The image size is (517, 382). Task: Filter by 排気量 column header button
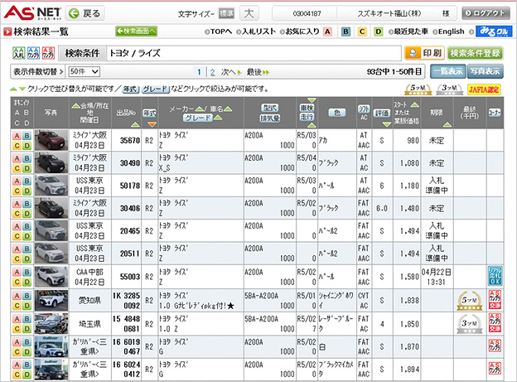click(270, 118)
